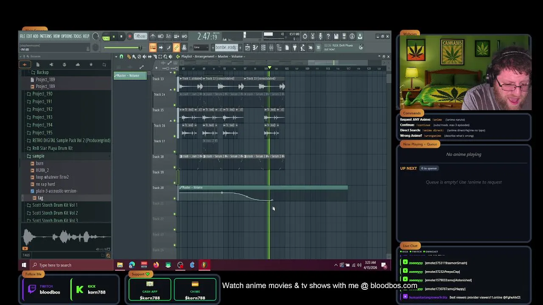Image resolution: width=543 pixels, height=305 pixels.
Task: Open the Piano roll view icon
Action: [x=255, y=47]
